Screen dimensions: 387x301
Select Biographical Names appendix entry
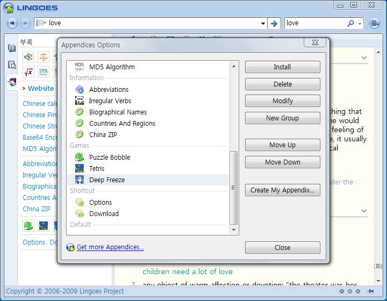pyautogui.click(x=148, y=112)
